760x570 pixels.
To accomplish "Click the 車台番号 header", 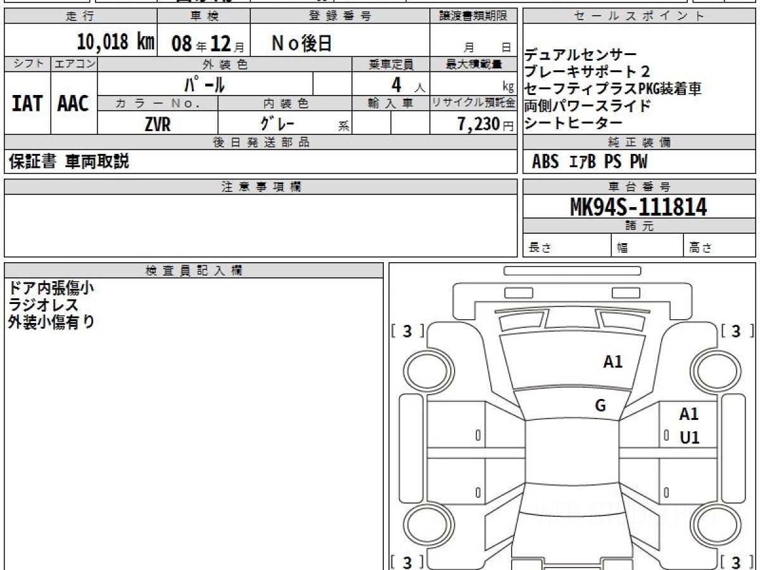I will [639, 187].
